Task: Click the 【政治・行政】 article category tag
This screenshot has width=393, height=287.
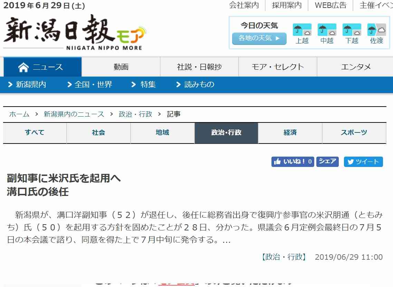Action: (x=283, y=257)
